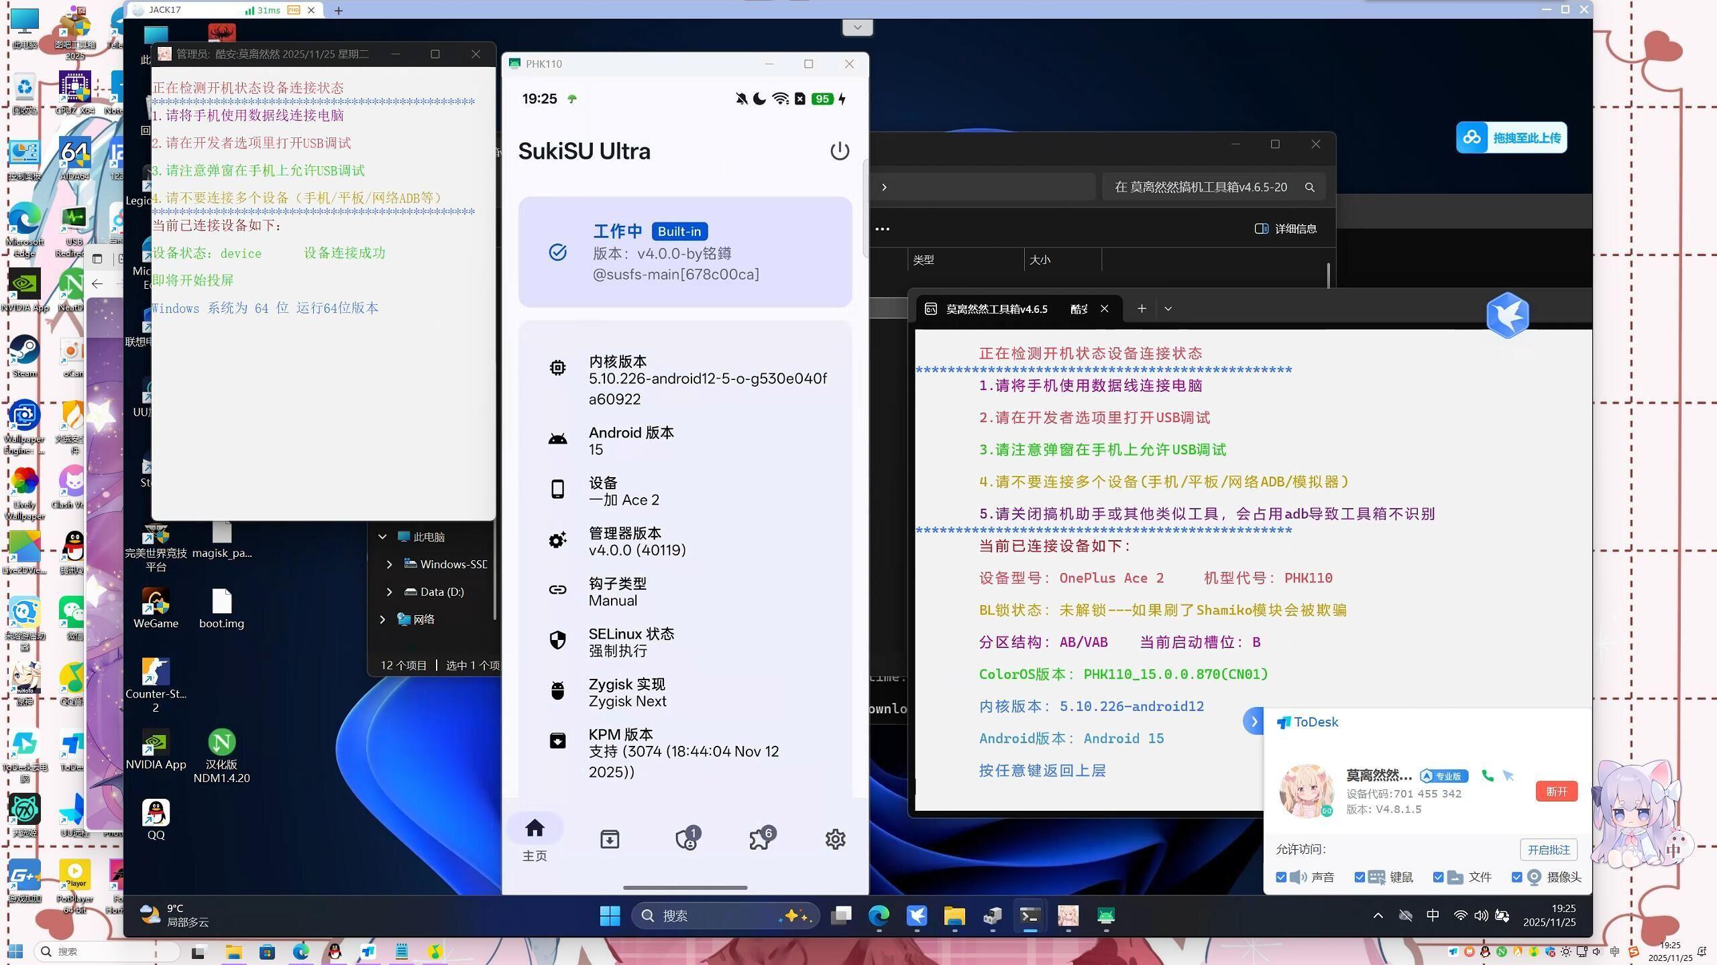Show hidden icons in remote system tray
This screenshot has width=1717, height=965.
click(x=1378, y=915)
